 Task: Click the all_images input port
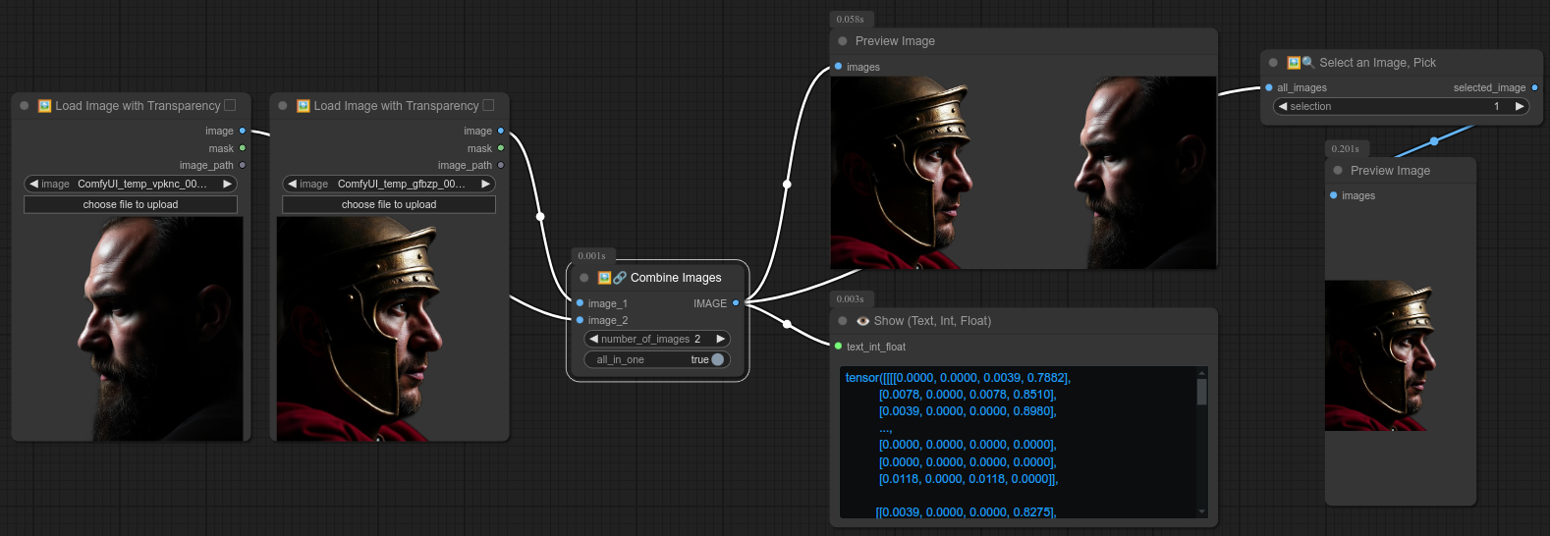[1269, 87]
